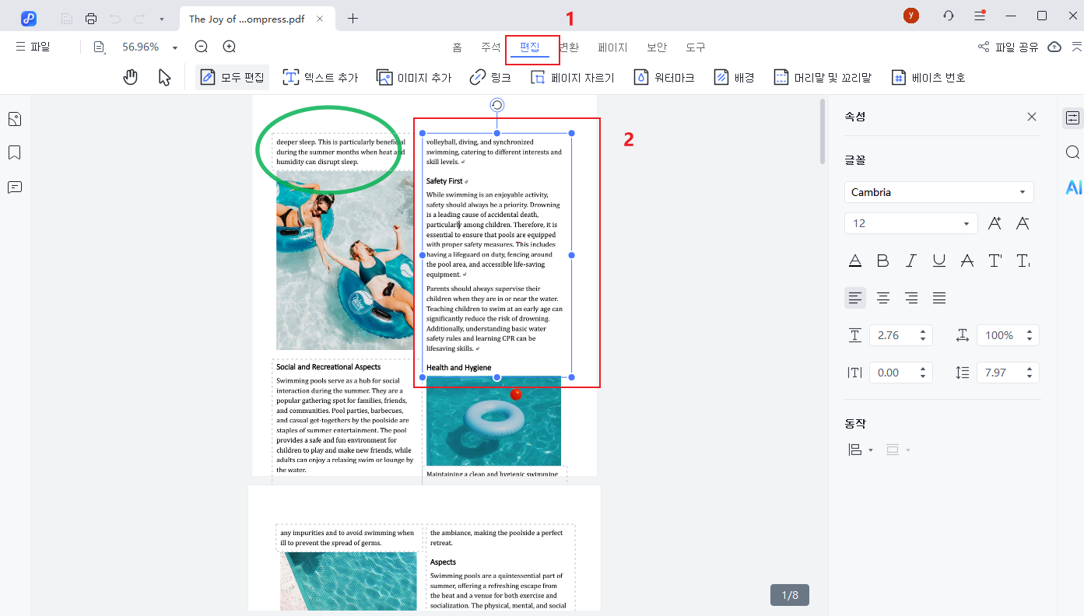The height and width of the screenshot is (616, 1084).
Task: Open the font size 12 dropdown
Action: [966, 223]
